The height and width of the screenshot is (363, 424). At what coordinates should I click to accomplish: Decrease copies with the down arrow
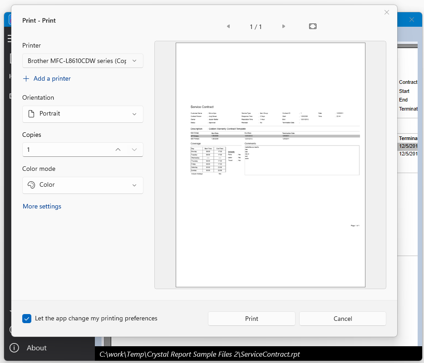click(134, 150)
